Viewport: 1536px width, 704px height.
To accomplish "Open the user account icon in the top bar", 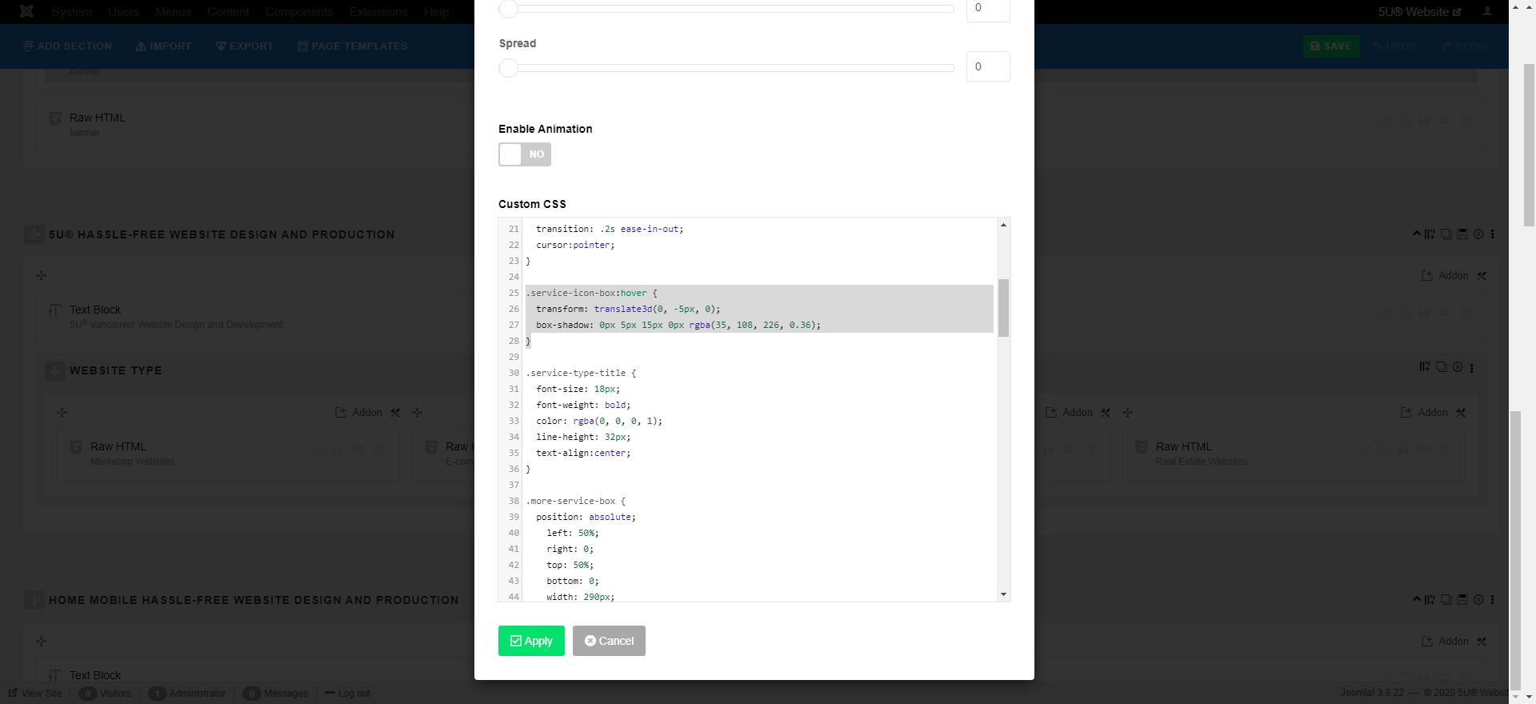I will pyautogui.click(x=1487, y=11).
